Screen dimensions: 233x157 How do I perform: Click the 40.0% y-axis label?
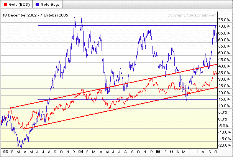224,66
